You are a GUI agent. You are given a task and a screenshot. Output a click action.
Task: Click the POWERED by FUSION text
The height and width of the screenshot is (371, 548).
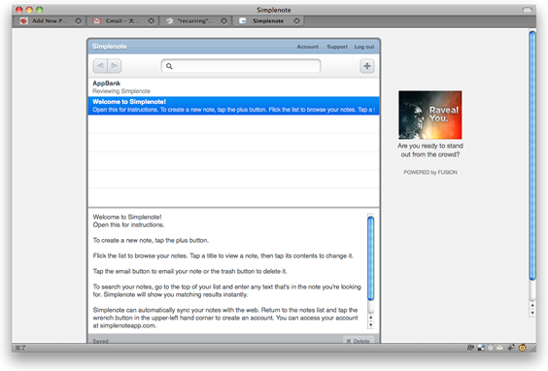[x=430, y=172]
